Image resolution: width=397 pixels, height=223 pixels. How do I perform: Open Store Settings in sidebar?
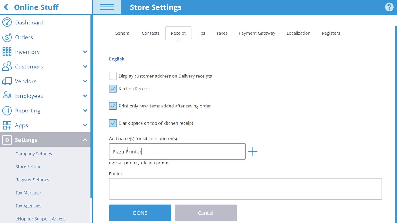29,167
